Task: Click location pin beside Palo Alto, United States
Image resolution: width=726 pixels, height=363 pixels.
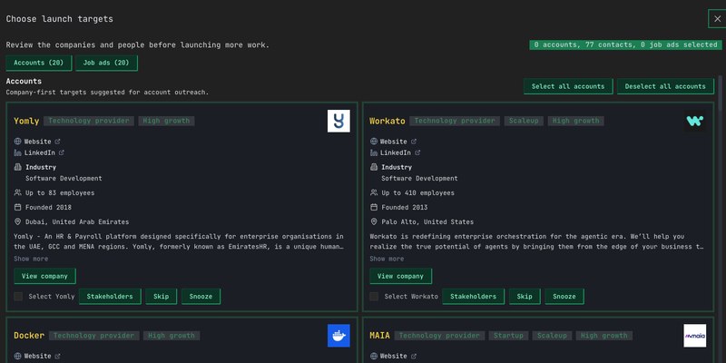Action: click(374, 221)
